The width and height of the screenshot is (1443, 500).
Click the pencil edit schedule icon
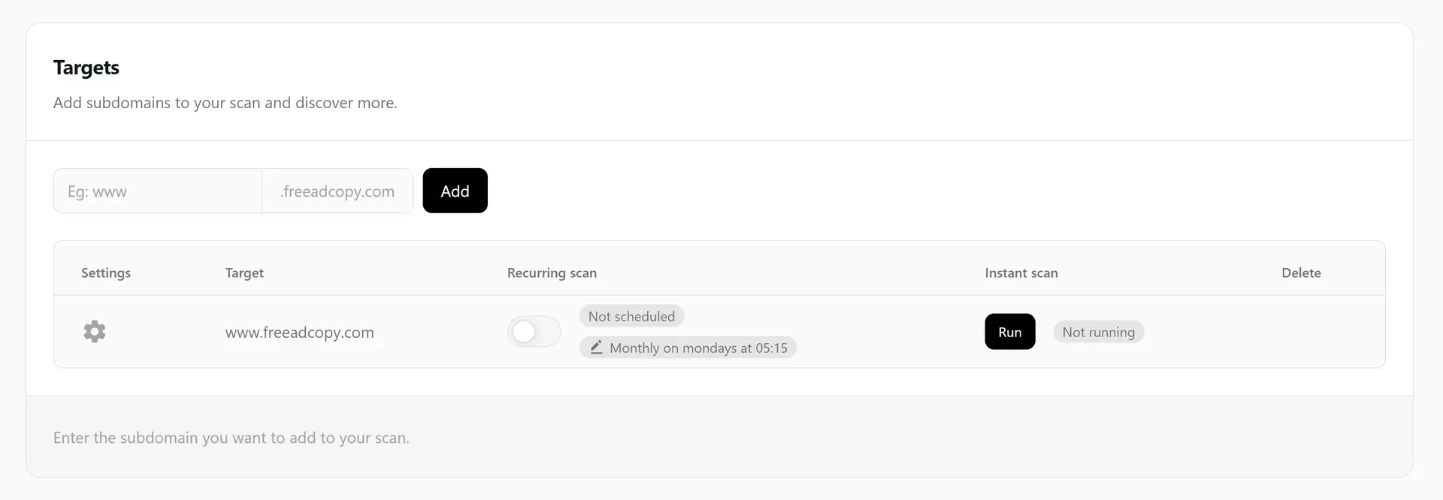coord(596,348)
